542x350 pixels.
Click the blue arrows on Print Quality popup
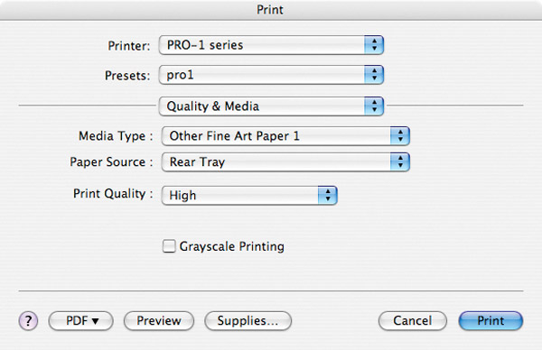328,196
